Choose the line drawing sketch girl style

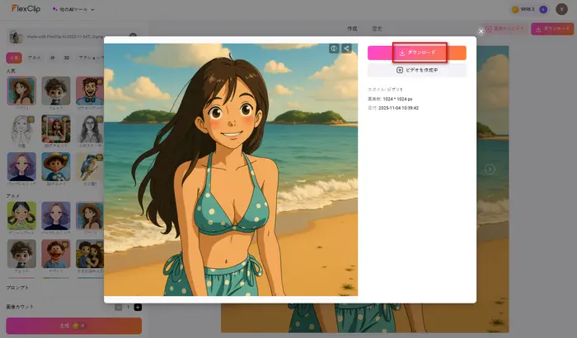click(21, 129)
